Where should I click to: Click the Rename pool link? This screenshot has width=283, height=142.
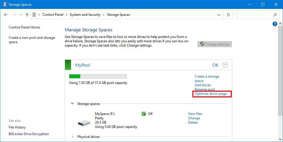coord(205,89)
